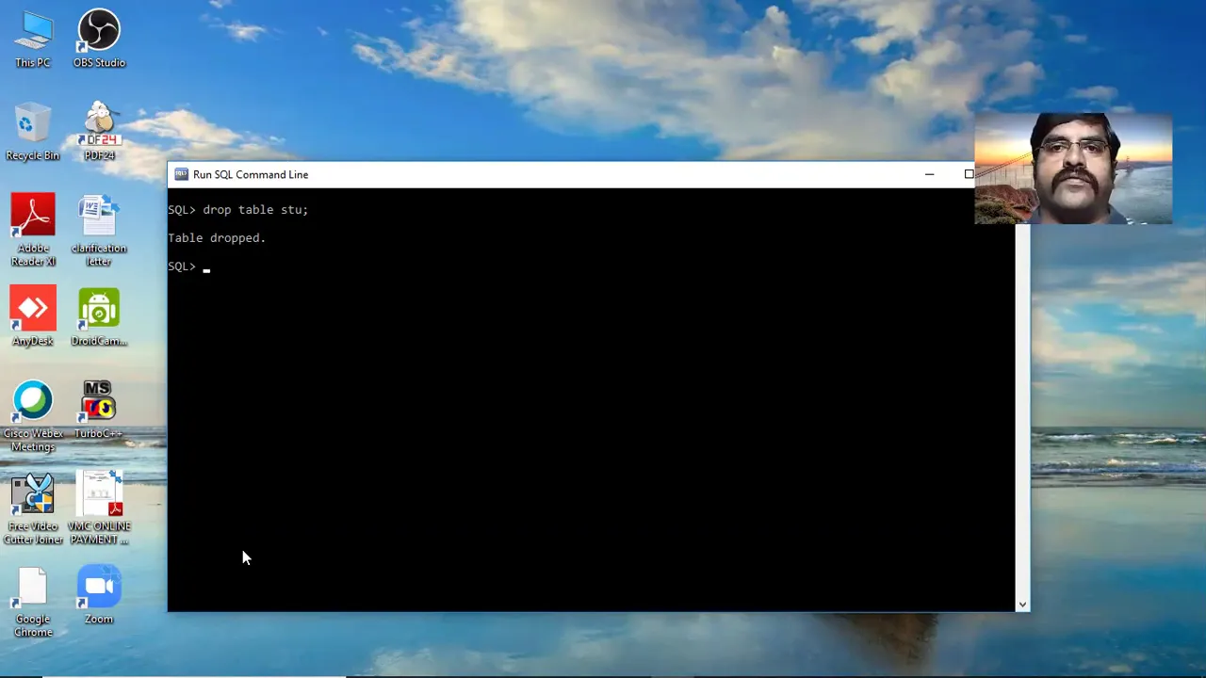This screenshot has height=678, width=1206.
Task: Click the SQL Command Line title bar icon
Action: coord(181,174)
